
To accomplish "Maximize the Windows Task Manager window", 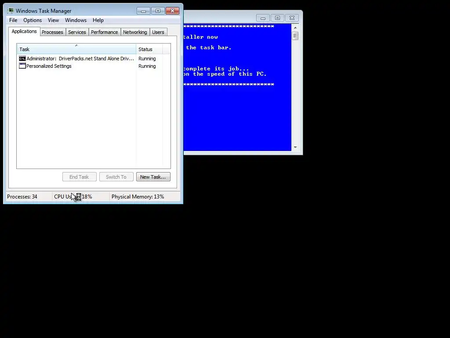I will tap(158, 11).
